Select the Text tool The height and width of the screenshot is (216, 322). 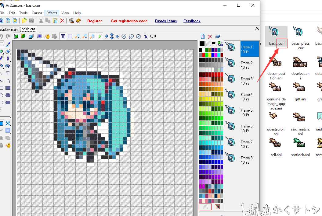(8, 74)
